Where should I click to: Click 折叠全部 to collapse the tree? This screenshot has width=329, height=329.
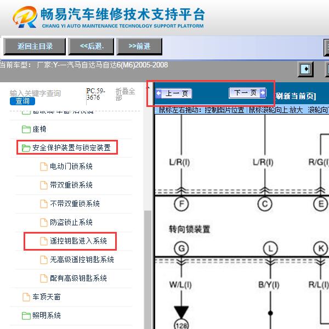coord(125,94)
